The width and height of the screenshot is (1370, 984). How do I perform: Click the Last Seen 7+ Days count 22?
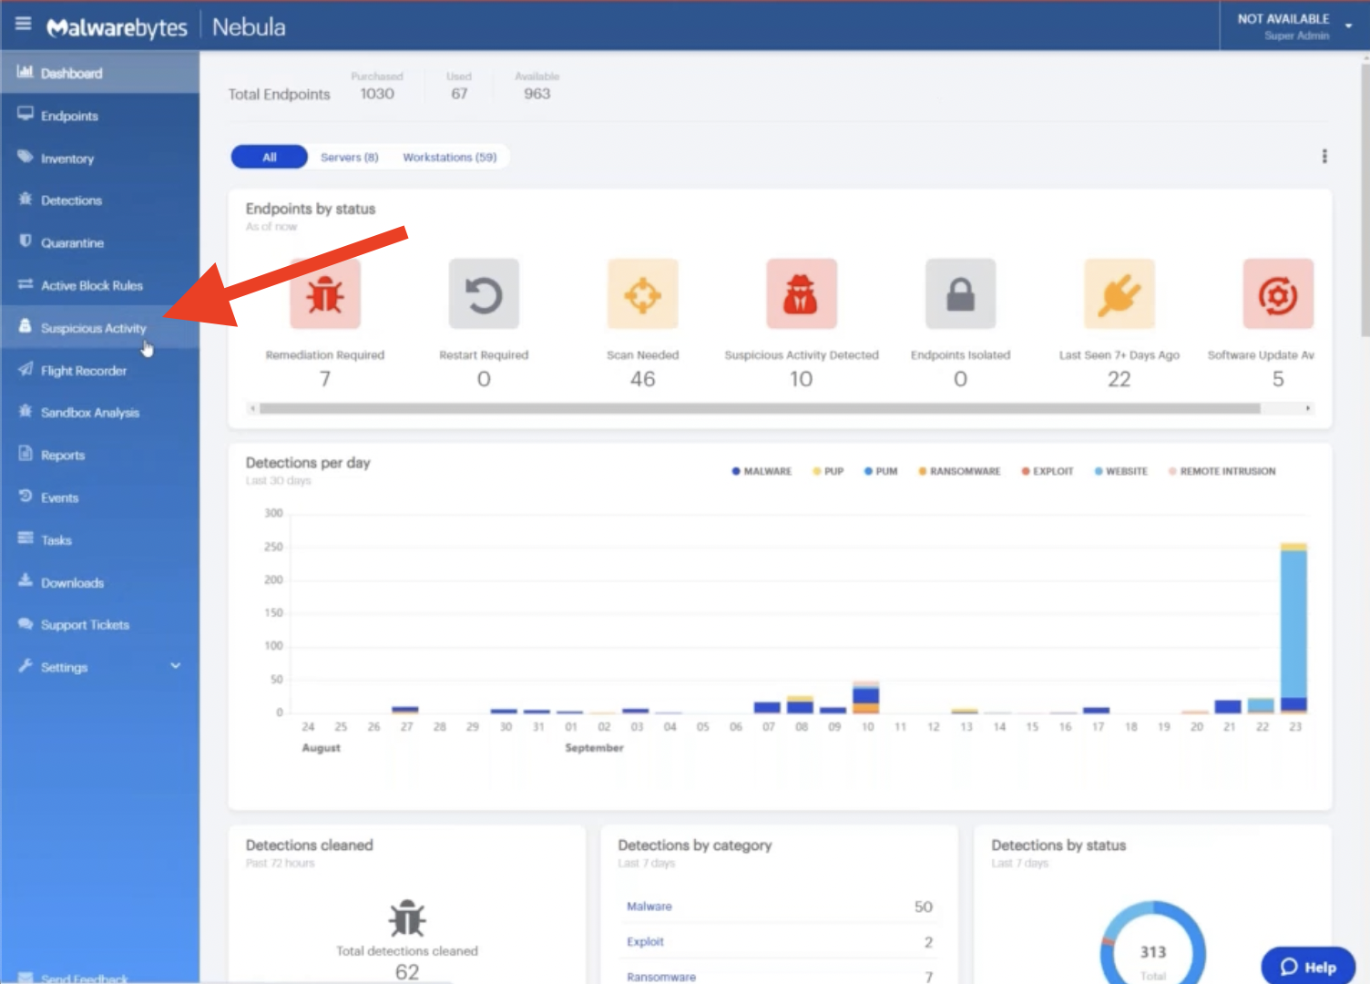(1120, 379)
